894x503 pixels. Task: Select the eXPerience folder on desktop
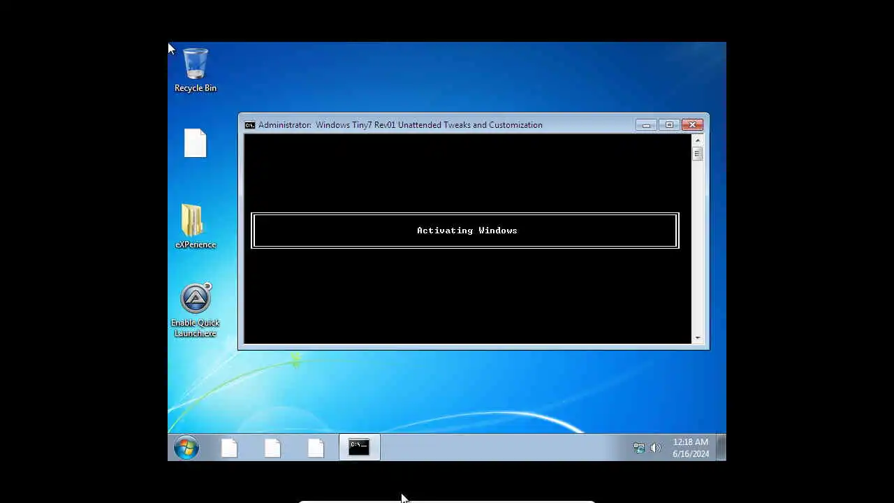pos(195,226)
